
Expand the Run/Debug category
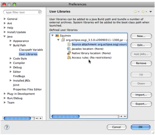[4, 98]
